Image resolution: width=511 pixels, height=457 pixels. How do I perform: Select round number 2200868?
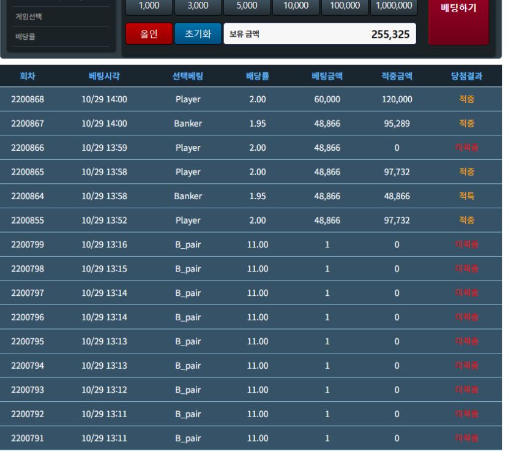click(28, 99)
